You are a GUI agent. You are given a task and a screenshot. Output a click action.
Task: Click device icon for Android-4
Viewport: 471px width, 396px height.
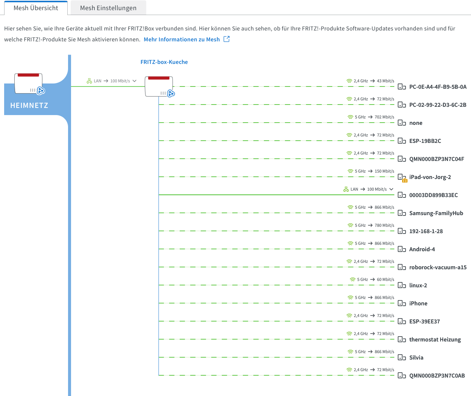tap(402, 249)
